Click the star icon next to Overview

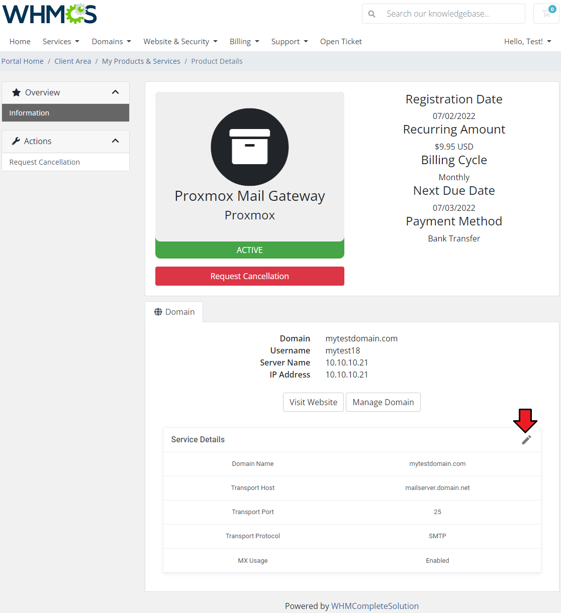[x=16, y=92]
